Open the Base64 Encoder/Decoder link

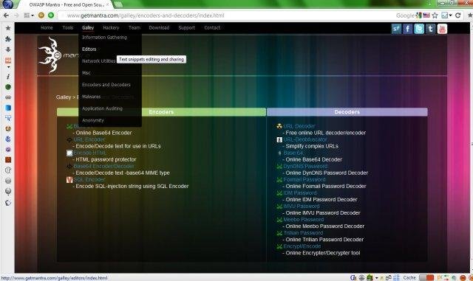103,166
